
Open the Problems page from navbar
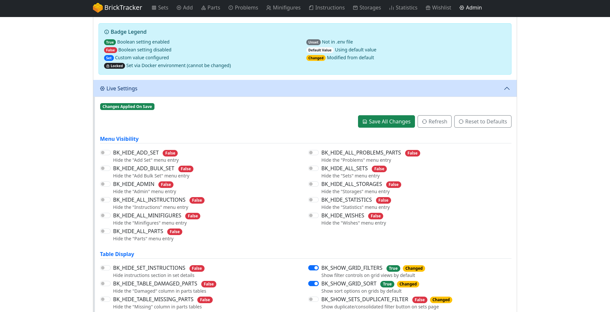243,8
